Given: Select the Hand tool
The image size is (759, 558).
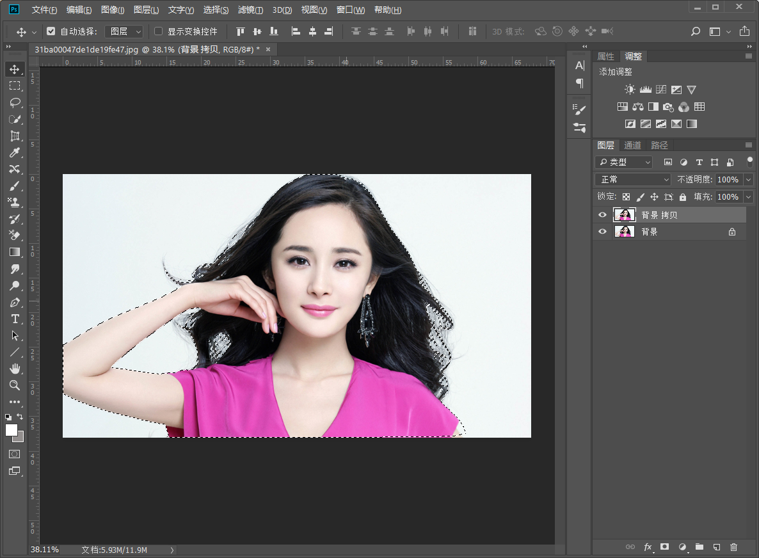Looking at the screenshot, I should click(15, 369).
